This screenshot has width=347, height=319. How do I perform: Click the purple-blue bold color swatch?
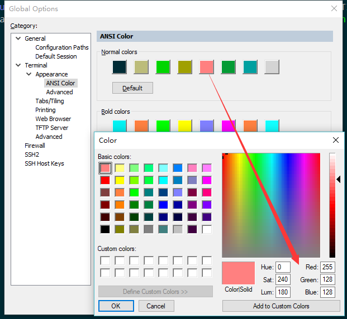coord(207,125)
